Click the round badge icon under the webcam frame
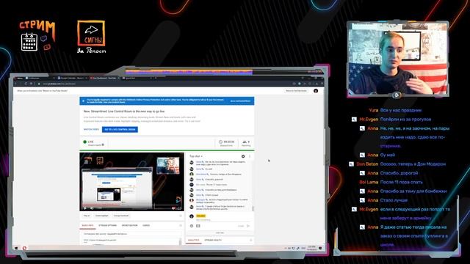This screenshot has width=470, height=264. [397, 95]
